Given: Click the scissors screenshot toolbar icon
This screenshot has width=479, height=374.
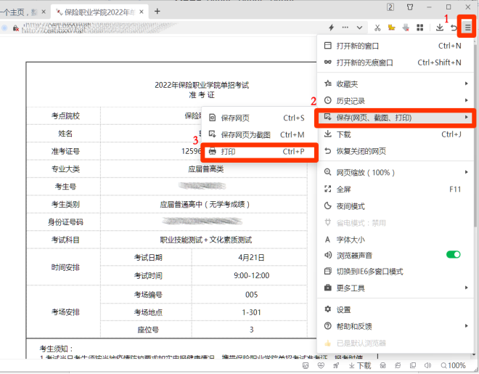Looking at the screenshot, I should [377, 28].
